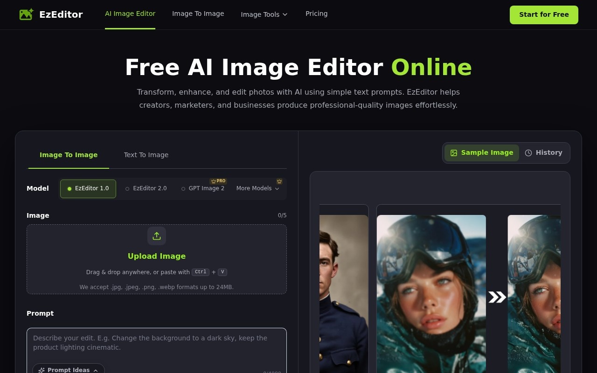Switch to the Text To Image tab

pyautogui.click(x=146, y=155)
